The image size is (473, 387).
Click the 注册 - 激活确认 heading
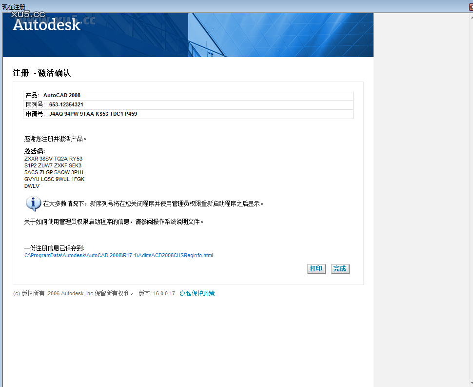[41, 72]
